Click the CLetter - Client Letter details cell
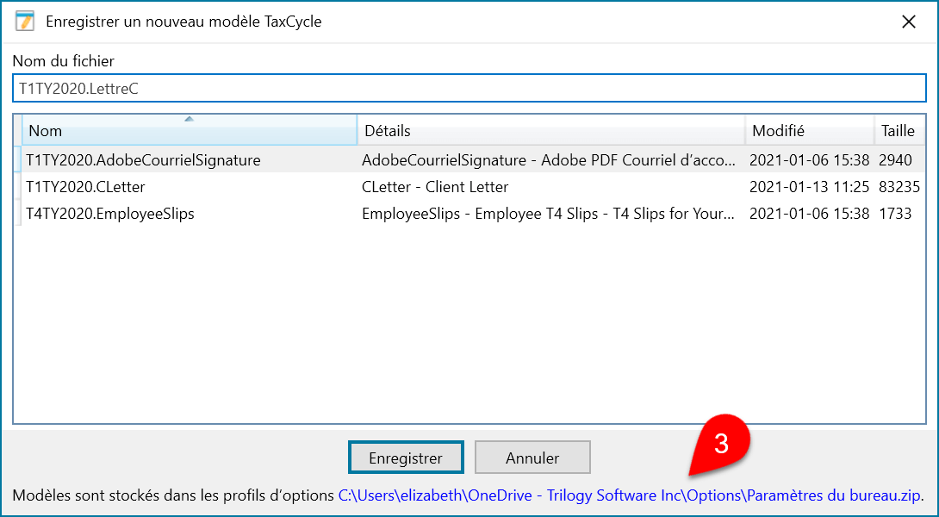This screenshot has height=517, width=939. [x=435, y=187]
